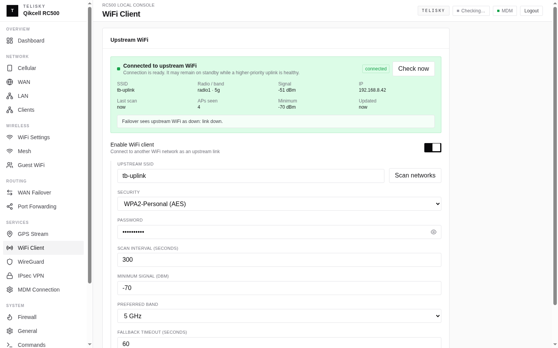
Task: Click the Scan Interval field
Action: tap(279, 260)
